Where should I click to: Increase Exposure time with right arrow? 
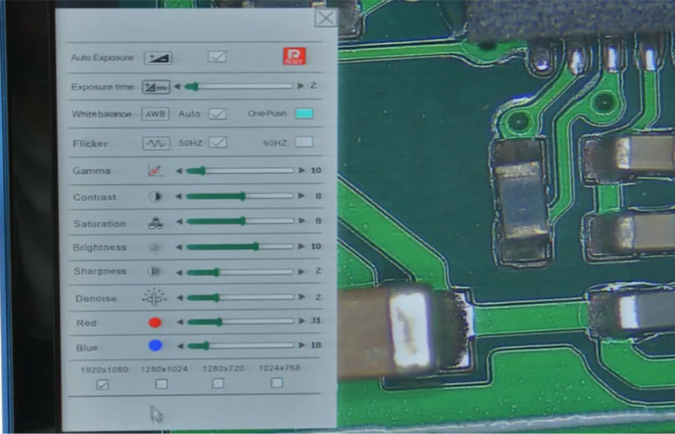click(300, 86)
